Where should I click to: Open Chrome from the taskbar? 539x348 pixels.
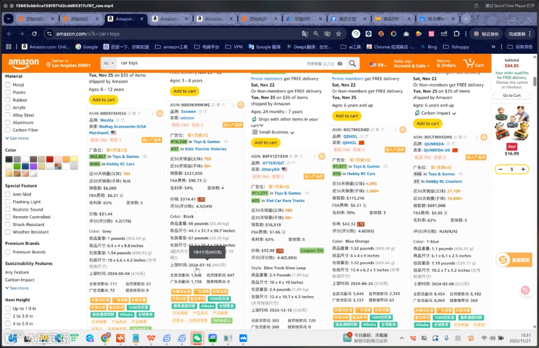tap(105, 339)
